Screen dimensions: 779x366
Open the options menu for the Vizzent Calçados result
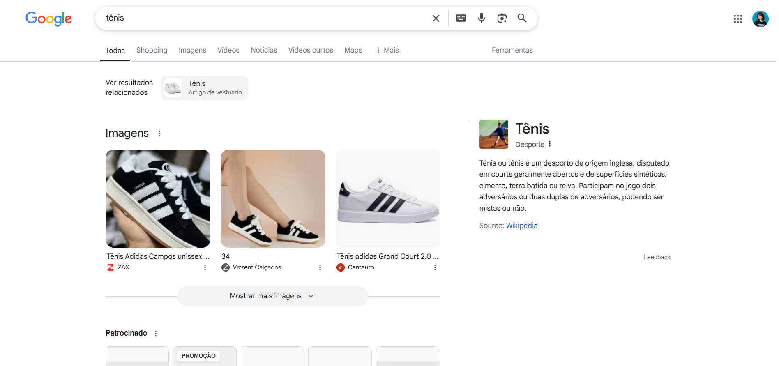[320, 267]
